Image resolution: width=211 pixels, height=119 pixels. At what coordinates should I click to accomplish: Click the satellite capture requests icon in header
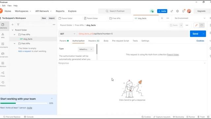(171, 11)
